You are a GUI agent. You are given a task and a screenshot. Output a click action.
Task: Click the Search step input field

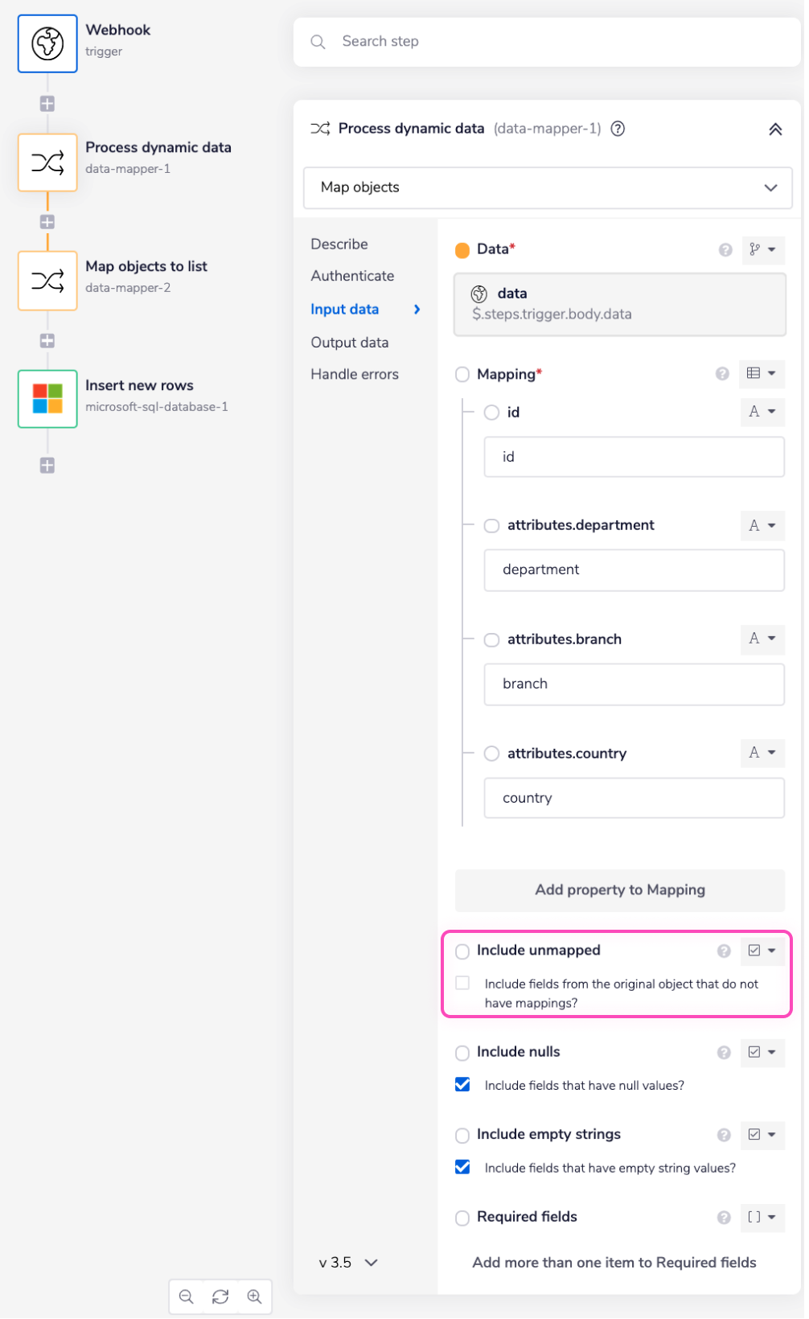tap(547, 42)
